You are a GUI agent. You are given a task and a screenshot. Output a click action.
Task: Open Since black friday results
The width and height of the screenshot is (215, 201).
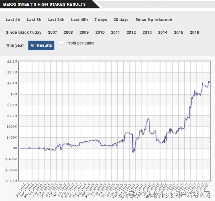coord(24,33)
